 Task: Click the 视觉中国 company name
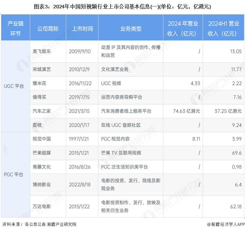[42, 139]
